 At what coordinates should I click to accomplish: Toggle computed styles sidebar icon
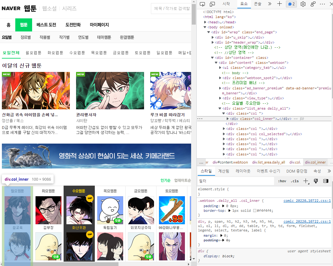point(326,181)
